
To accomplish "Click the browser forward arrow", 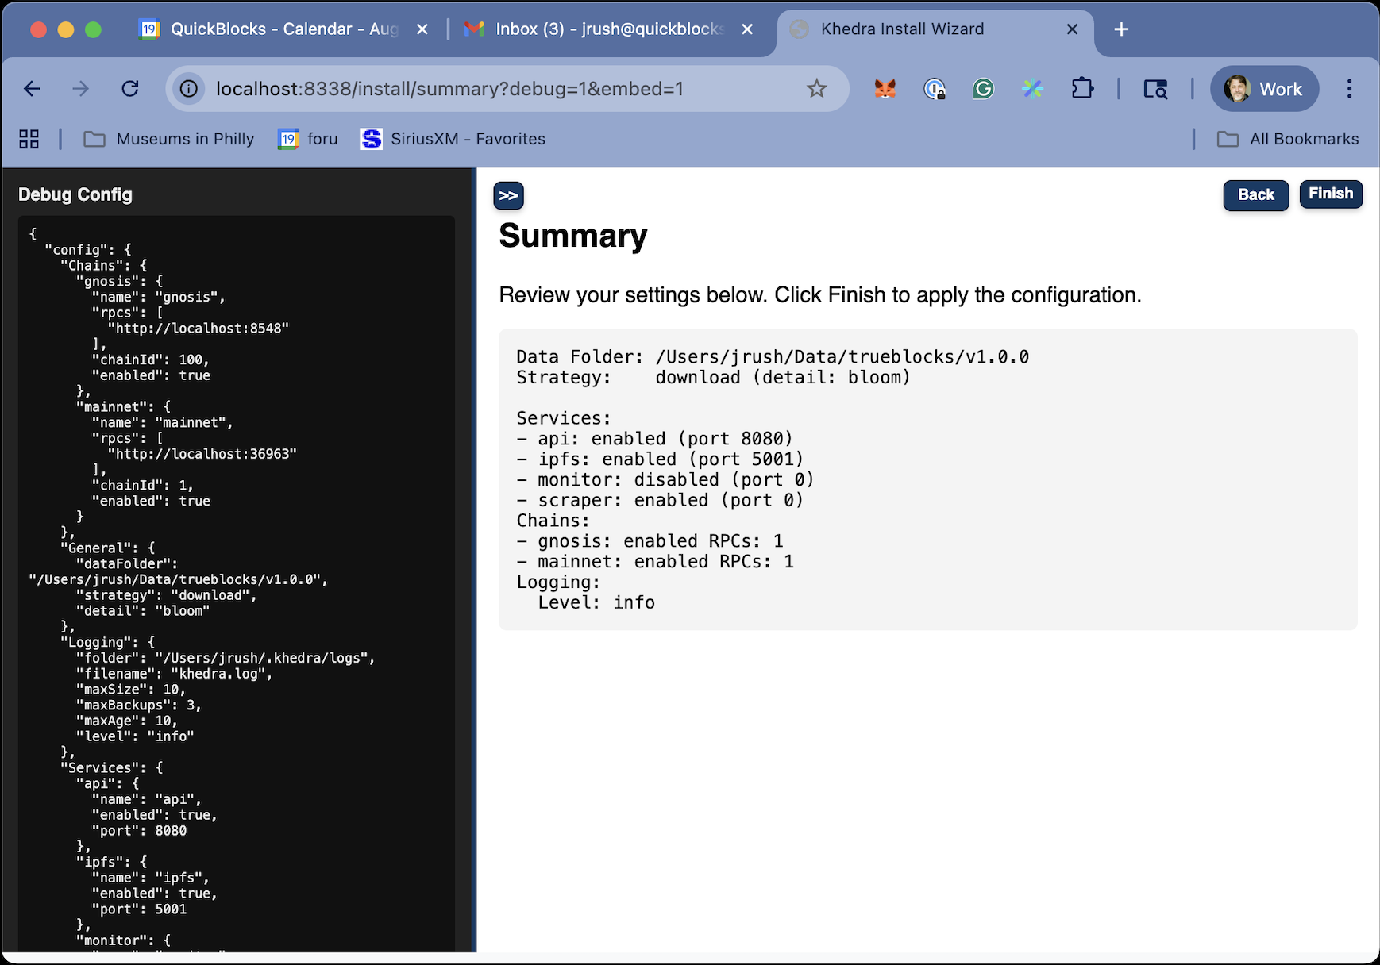I will [81, 89].
